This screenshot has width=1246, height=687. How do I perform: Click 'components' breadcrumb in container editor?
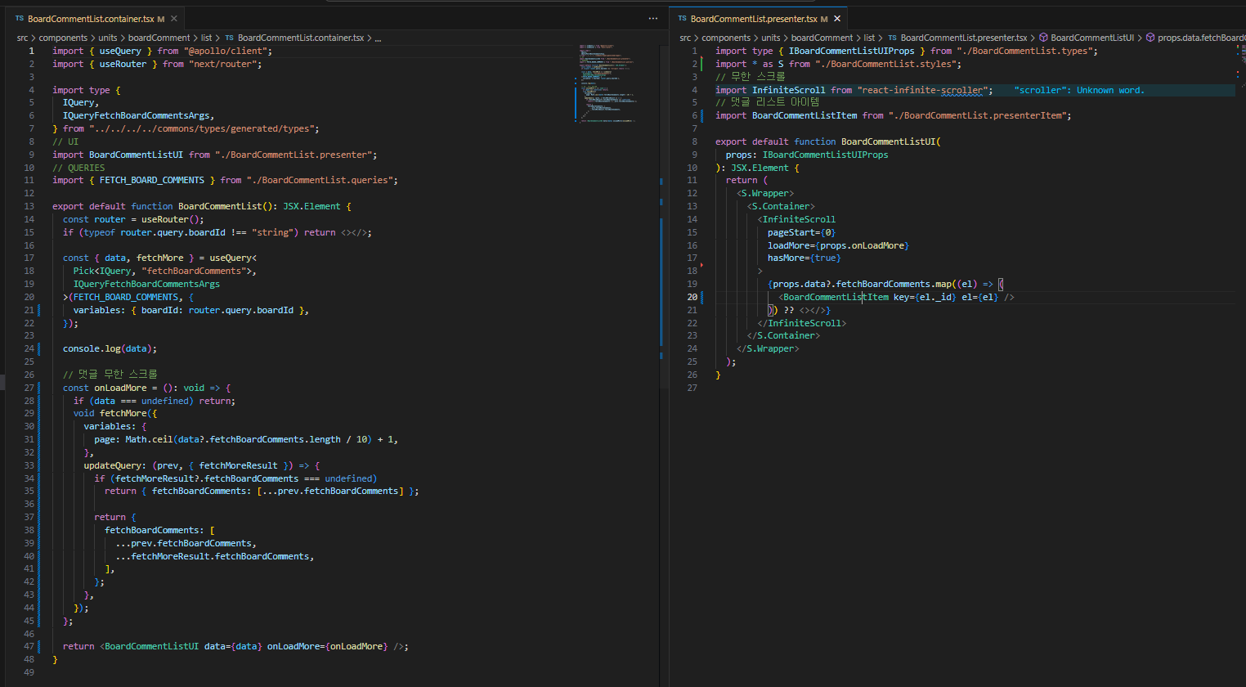[x=63, y=38]
